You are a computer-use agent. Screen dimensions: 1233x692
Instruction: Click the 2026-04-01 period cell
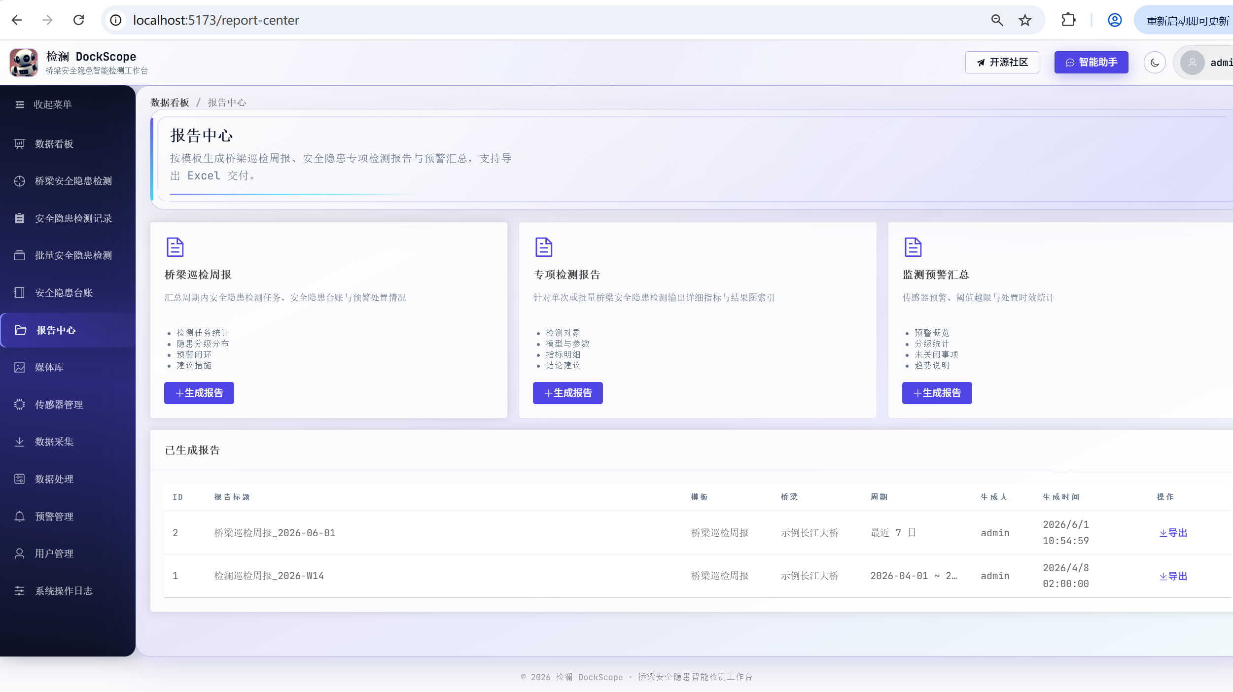[x=914, y=576]
